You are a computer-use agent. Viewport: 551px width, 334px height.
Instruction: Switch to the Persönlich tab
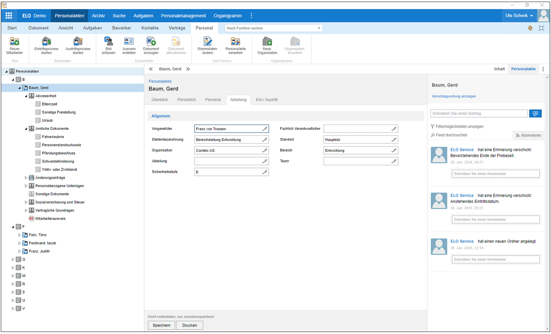[186, 100]
